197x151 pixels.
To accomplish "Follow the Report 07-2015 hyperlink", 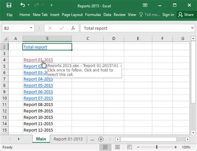I will pyautogui.click(x=38, y=98).
